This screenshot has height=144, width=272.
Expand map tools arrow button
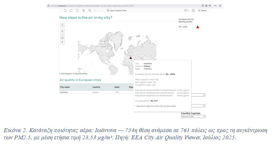click(62, 42)
